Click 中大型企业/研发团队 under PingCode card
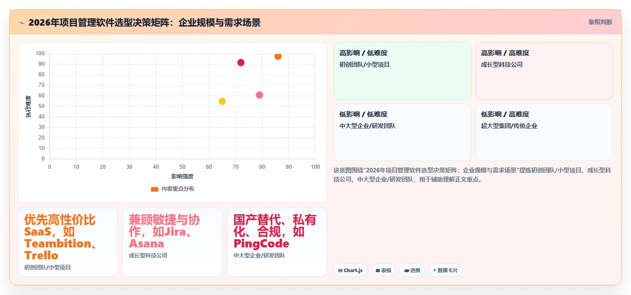The image size is (631, 295). click(259, 256)
